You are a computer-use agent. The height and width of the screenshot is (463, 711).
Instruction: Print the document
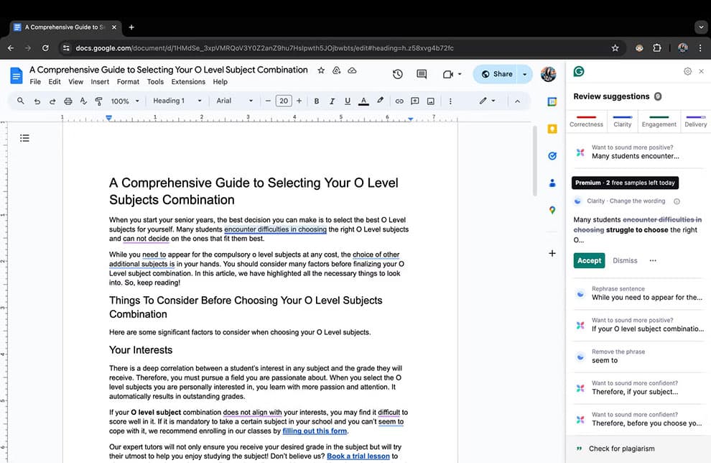point(68,101)
